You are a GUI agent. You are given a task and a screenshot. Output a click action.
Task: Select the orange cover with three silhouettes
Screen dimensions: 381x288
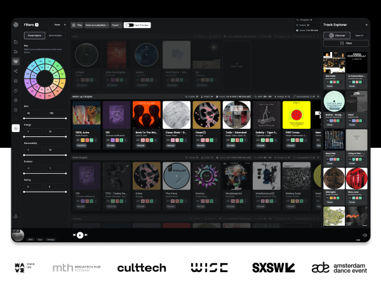[147, 115]
